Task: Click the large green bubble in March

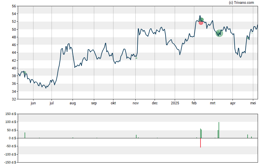Action: coord(219,33)
